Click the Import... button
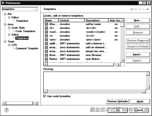152x116 pixels. (x=138, y=55)
